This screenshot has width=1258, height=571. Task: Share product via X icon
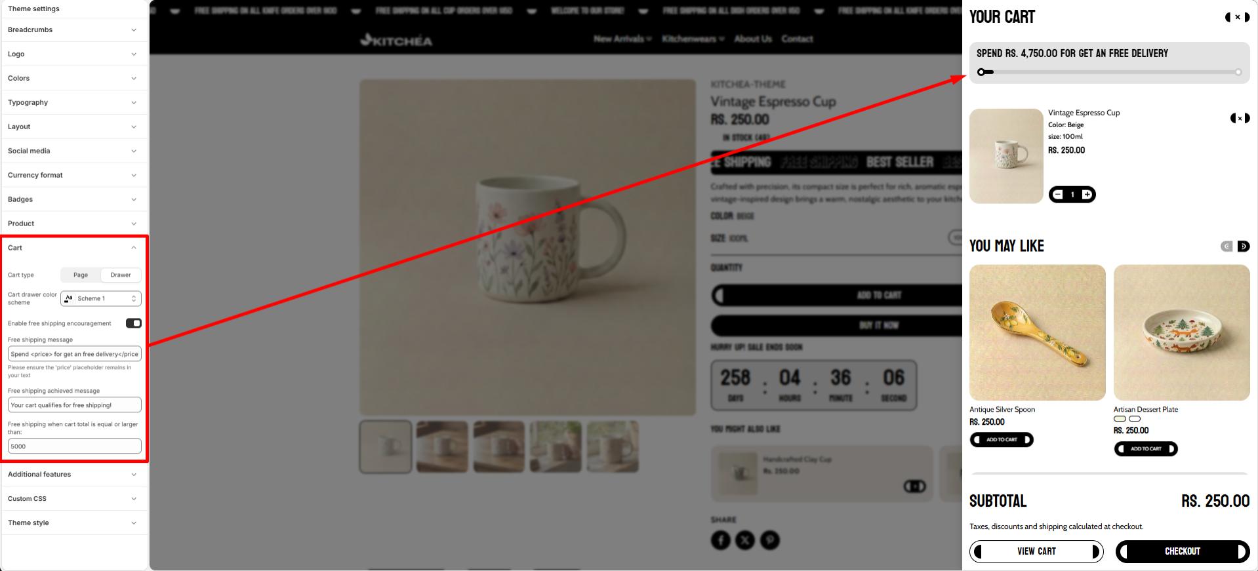coord(745,540)
